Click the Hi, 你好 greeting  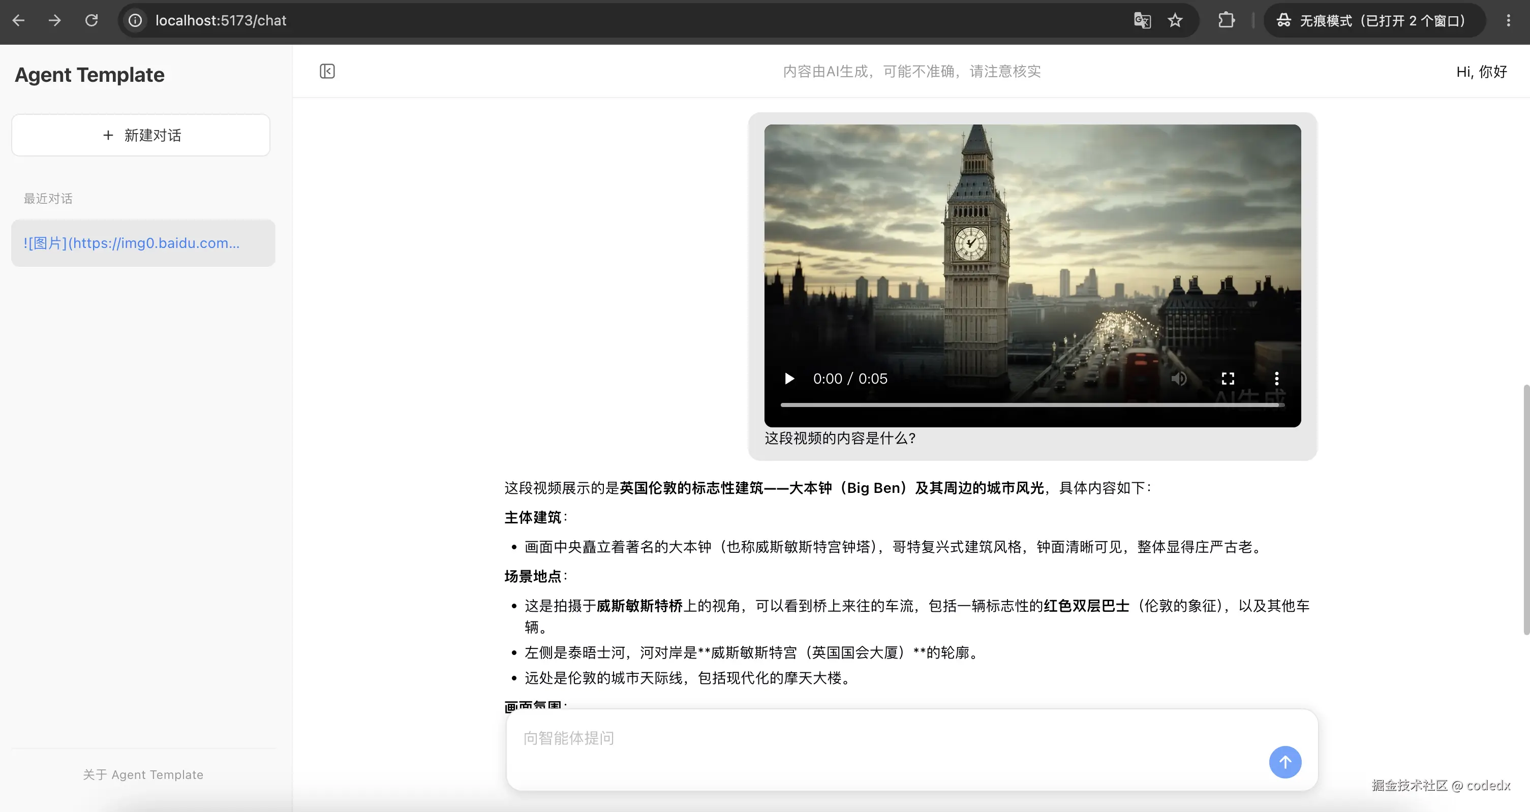(x=1481, y=72)
